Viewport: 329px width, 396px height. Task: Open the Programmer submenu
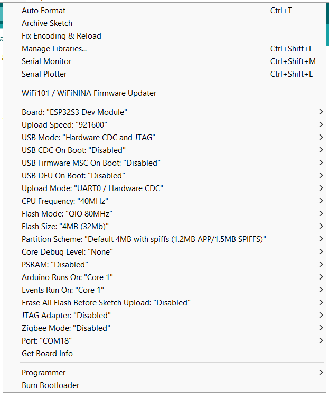44,373
